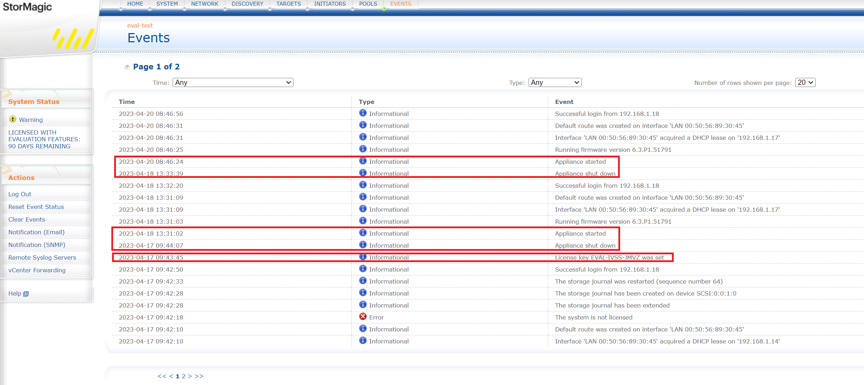Viewport: 864px width, 385px height.
Task: Open vCenter Forwarding
Action: pyautogui.click(x=37, y=270)
